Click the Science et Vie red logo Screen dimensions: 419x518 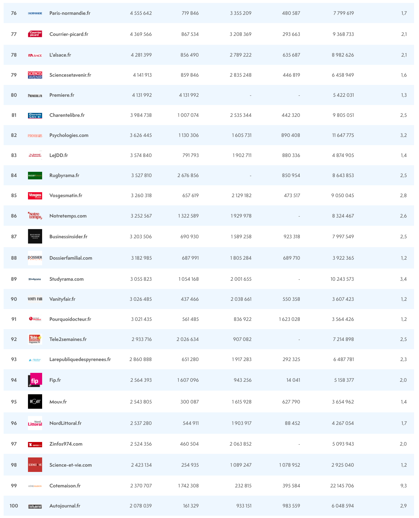35,465
